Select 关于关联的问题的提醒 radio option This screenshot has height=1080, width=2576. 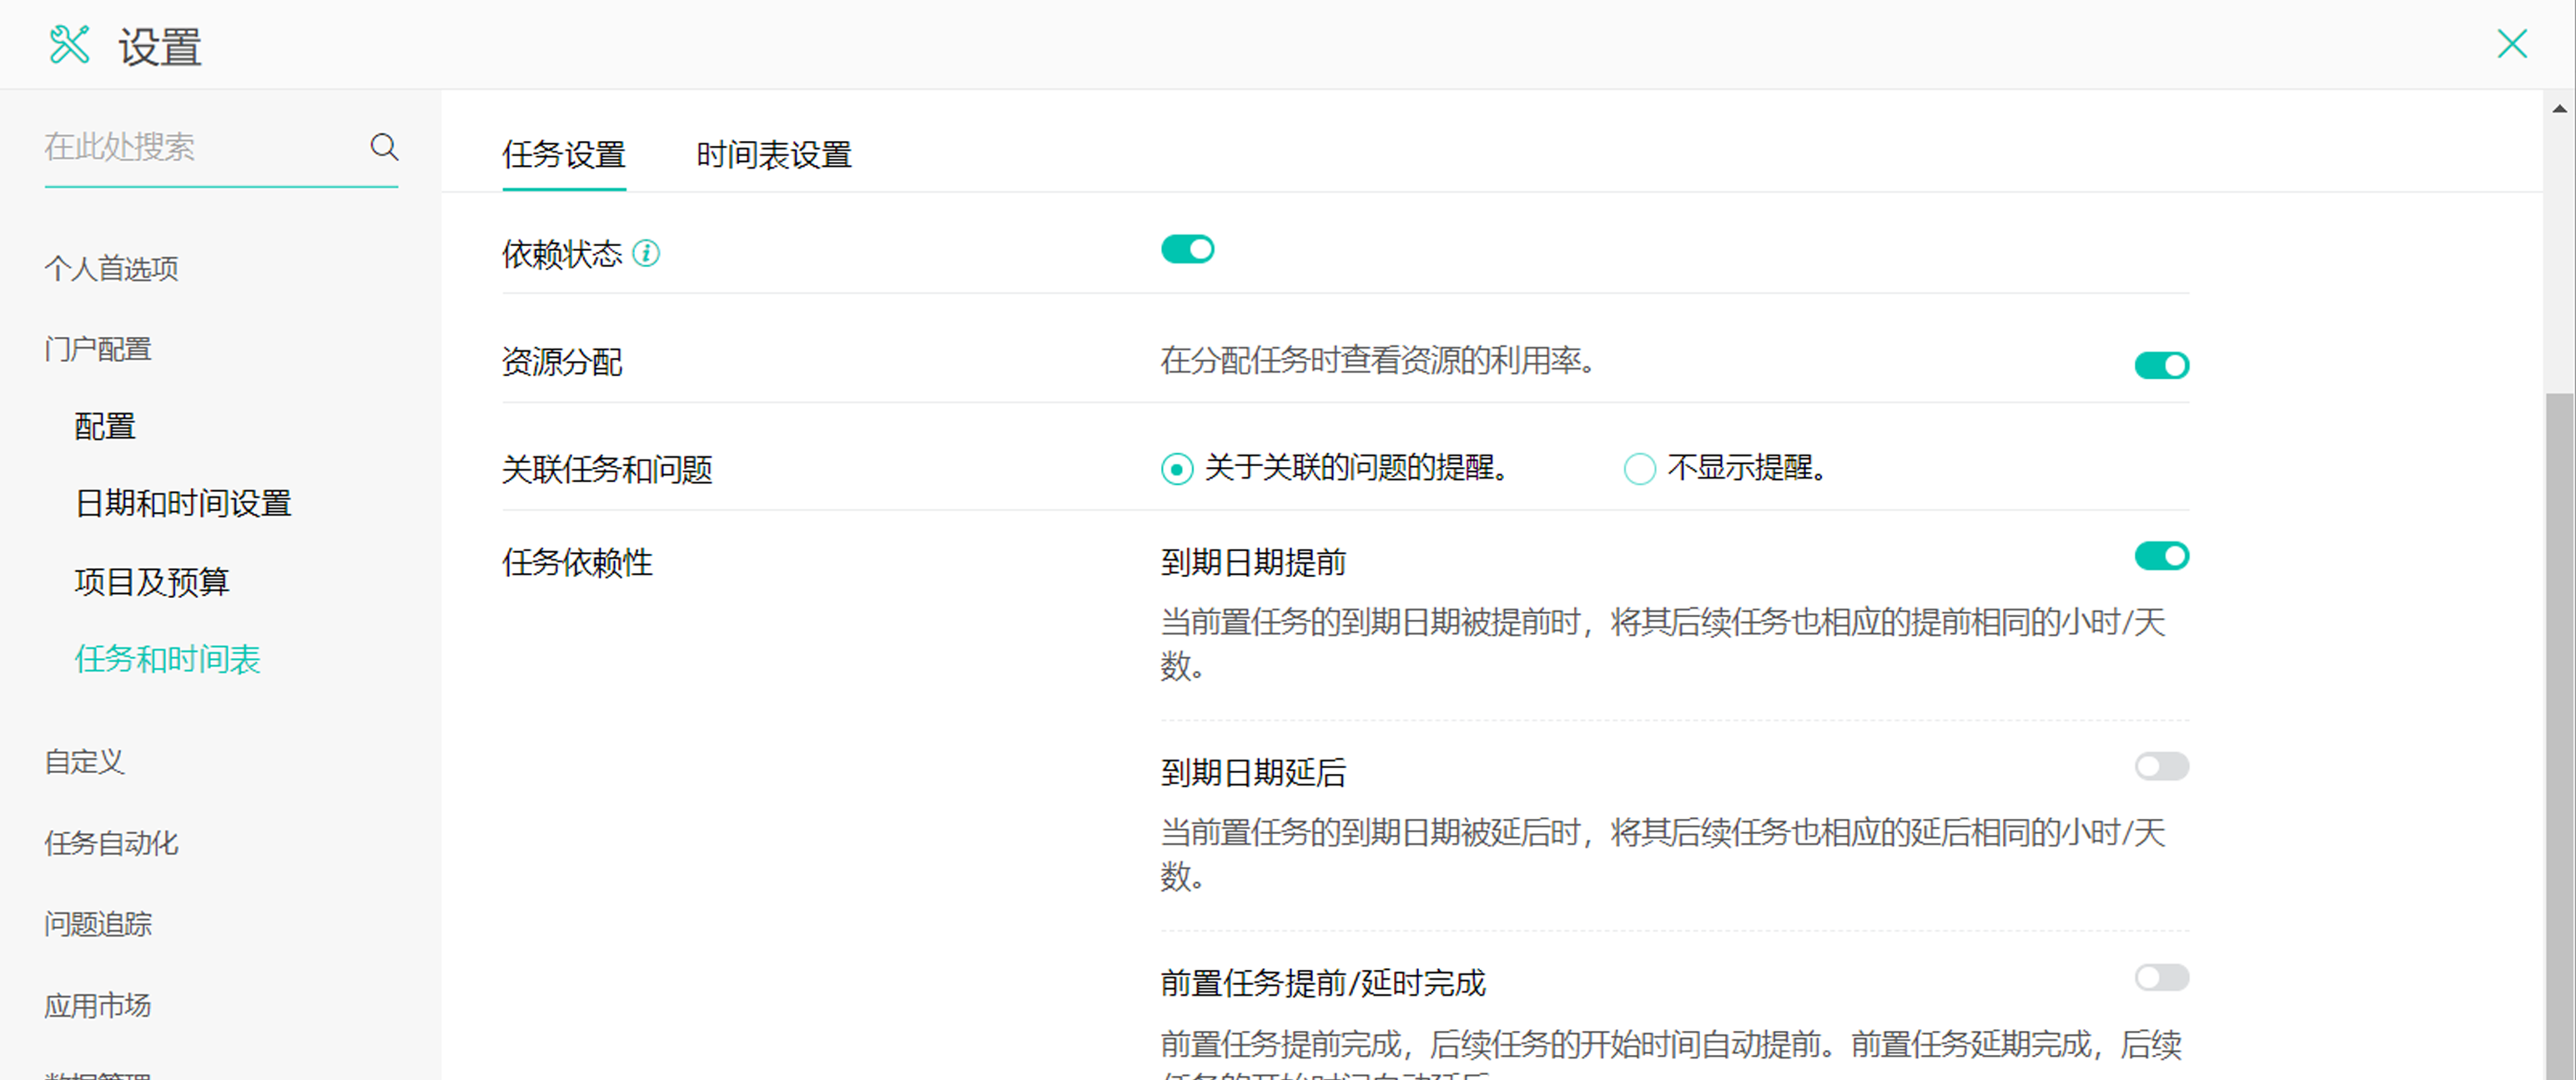tap(1177, 468)
